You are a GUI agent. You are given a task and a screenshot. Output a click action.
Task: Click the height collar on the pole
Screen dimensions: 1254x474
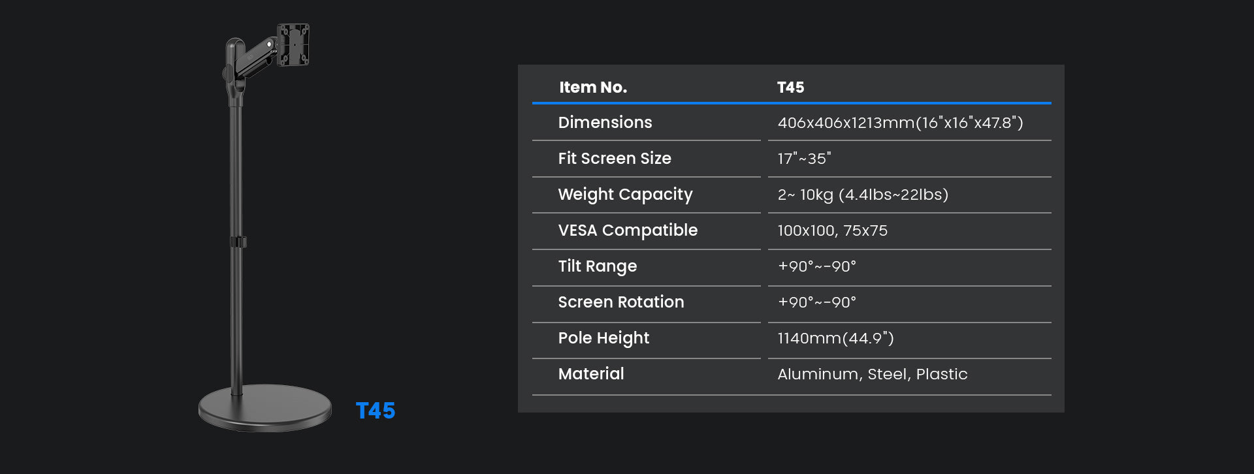[x=238, y=242]
